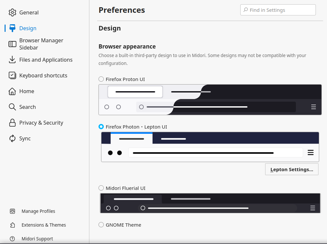Click the Browser appearance heading
Viewport: 327px width, 244px height.
pos(127,46)
